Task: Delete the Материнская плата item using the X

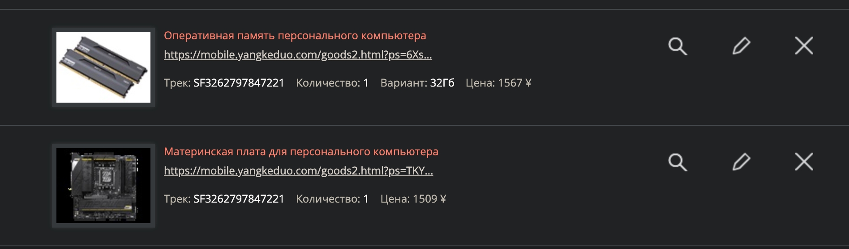Action: click(804, 162)
